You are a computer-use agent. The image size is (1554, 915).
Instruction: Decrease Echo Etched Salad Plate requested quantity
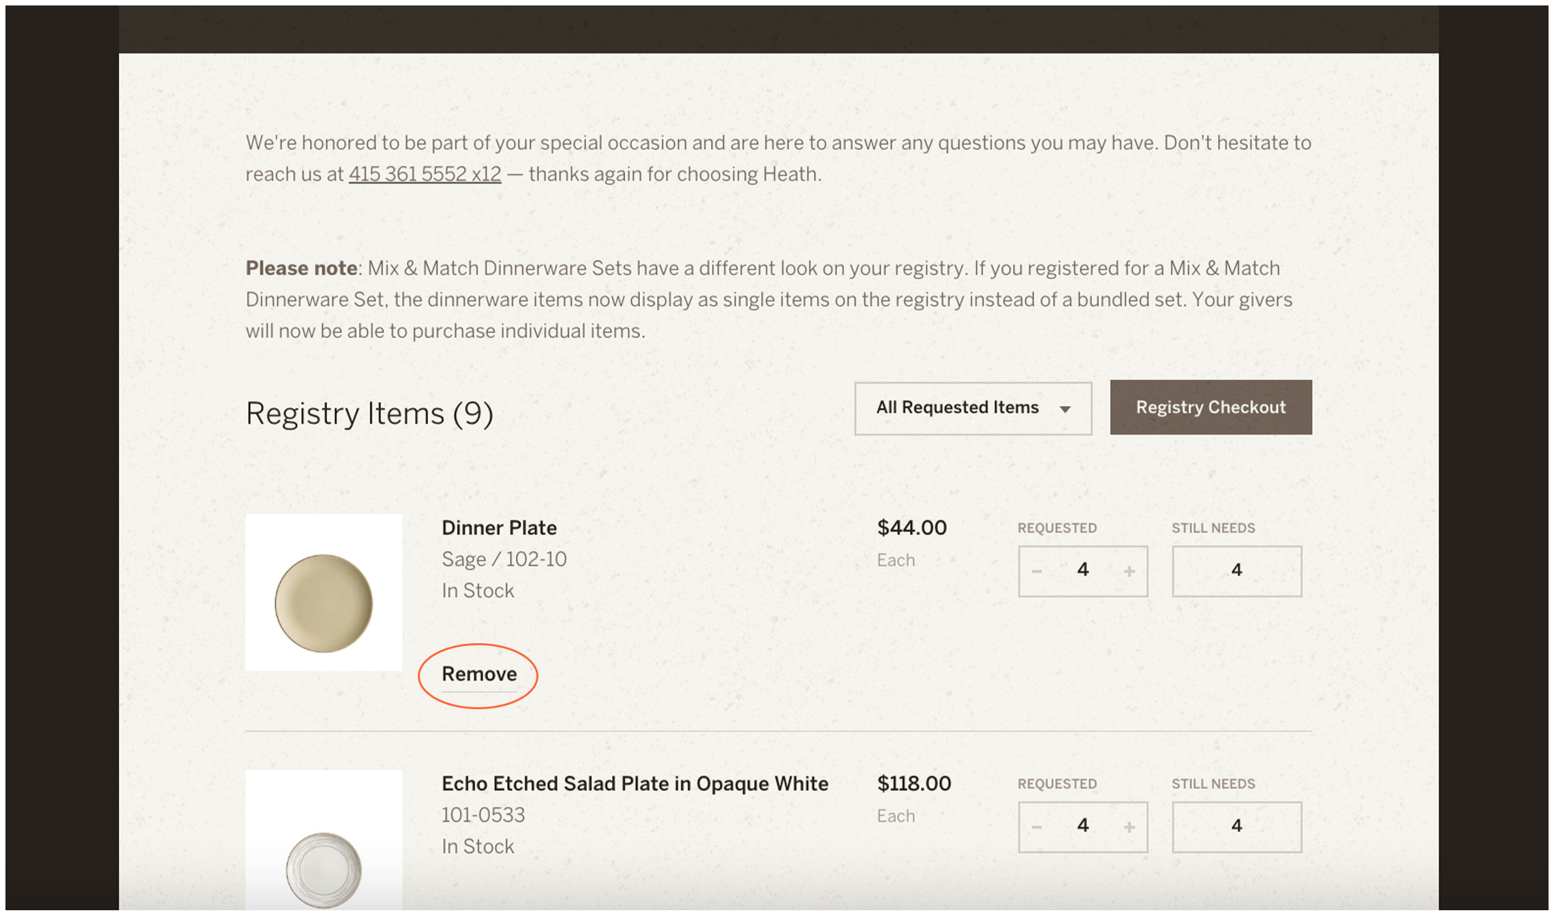[x=1037, y=827]
